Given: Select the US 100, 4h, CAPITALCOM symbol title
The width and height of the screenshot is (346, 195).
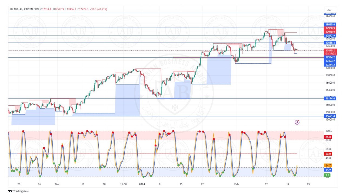Looking at the screenshot, I should pos(25,9).
